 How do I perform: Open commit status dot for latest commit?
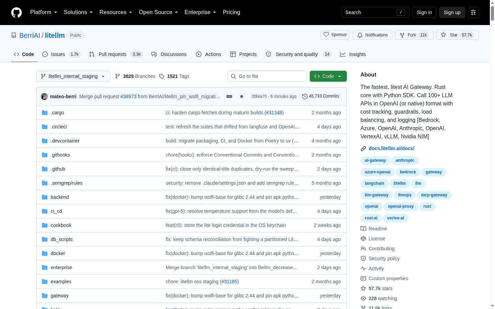pyautogui.click(x=242, y=96)
